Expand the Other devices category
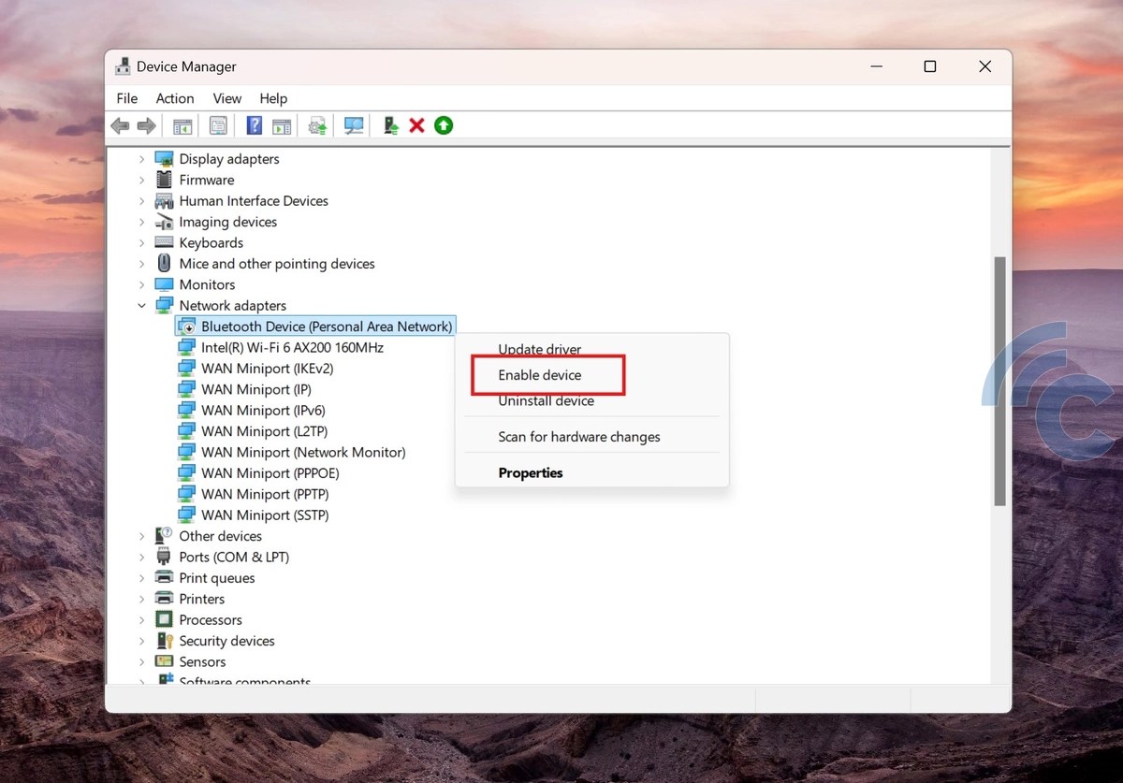1123x783 pixels. pos(142,535)
